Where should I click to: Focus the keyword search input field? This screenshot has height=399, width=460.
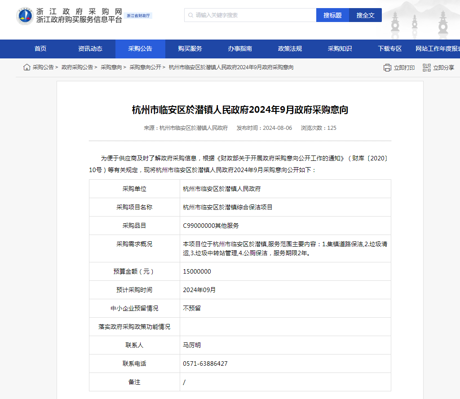tap(250, 15)
